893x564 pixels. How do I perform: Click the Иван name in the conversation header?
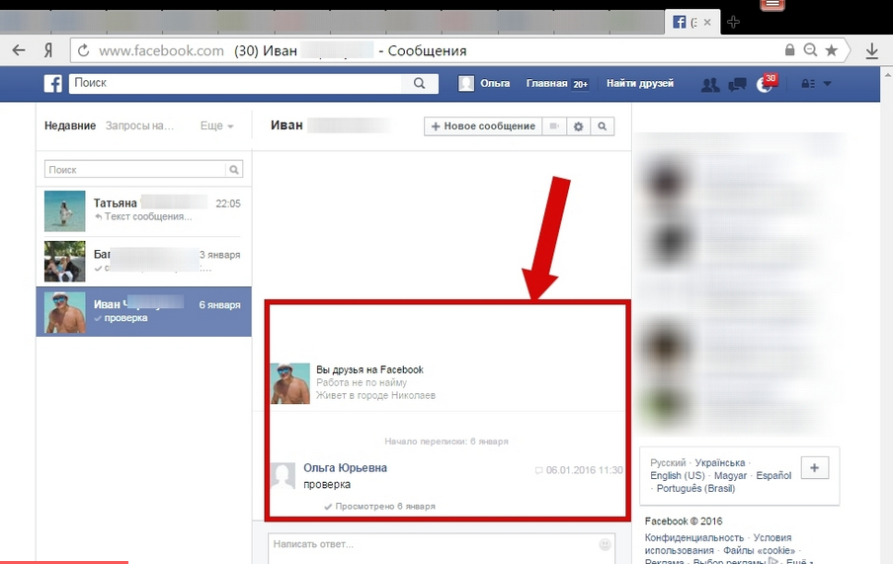[x=286, y=125]
